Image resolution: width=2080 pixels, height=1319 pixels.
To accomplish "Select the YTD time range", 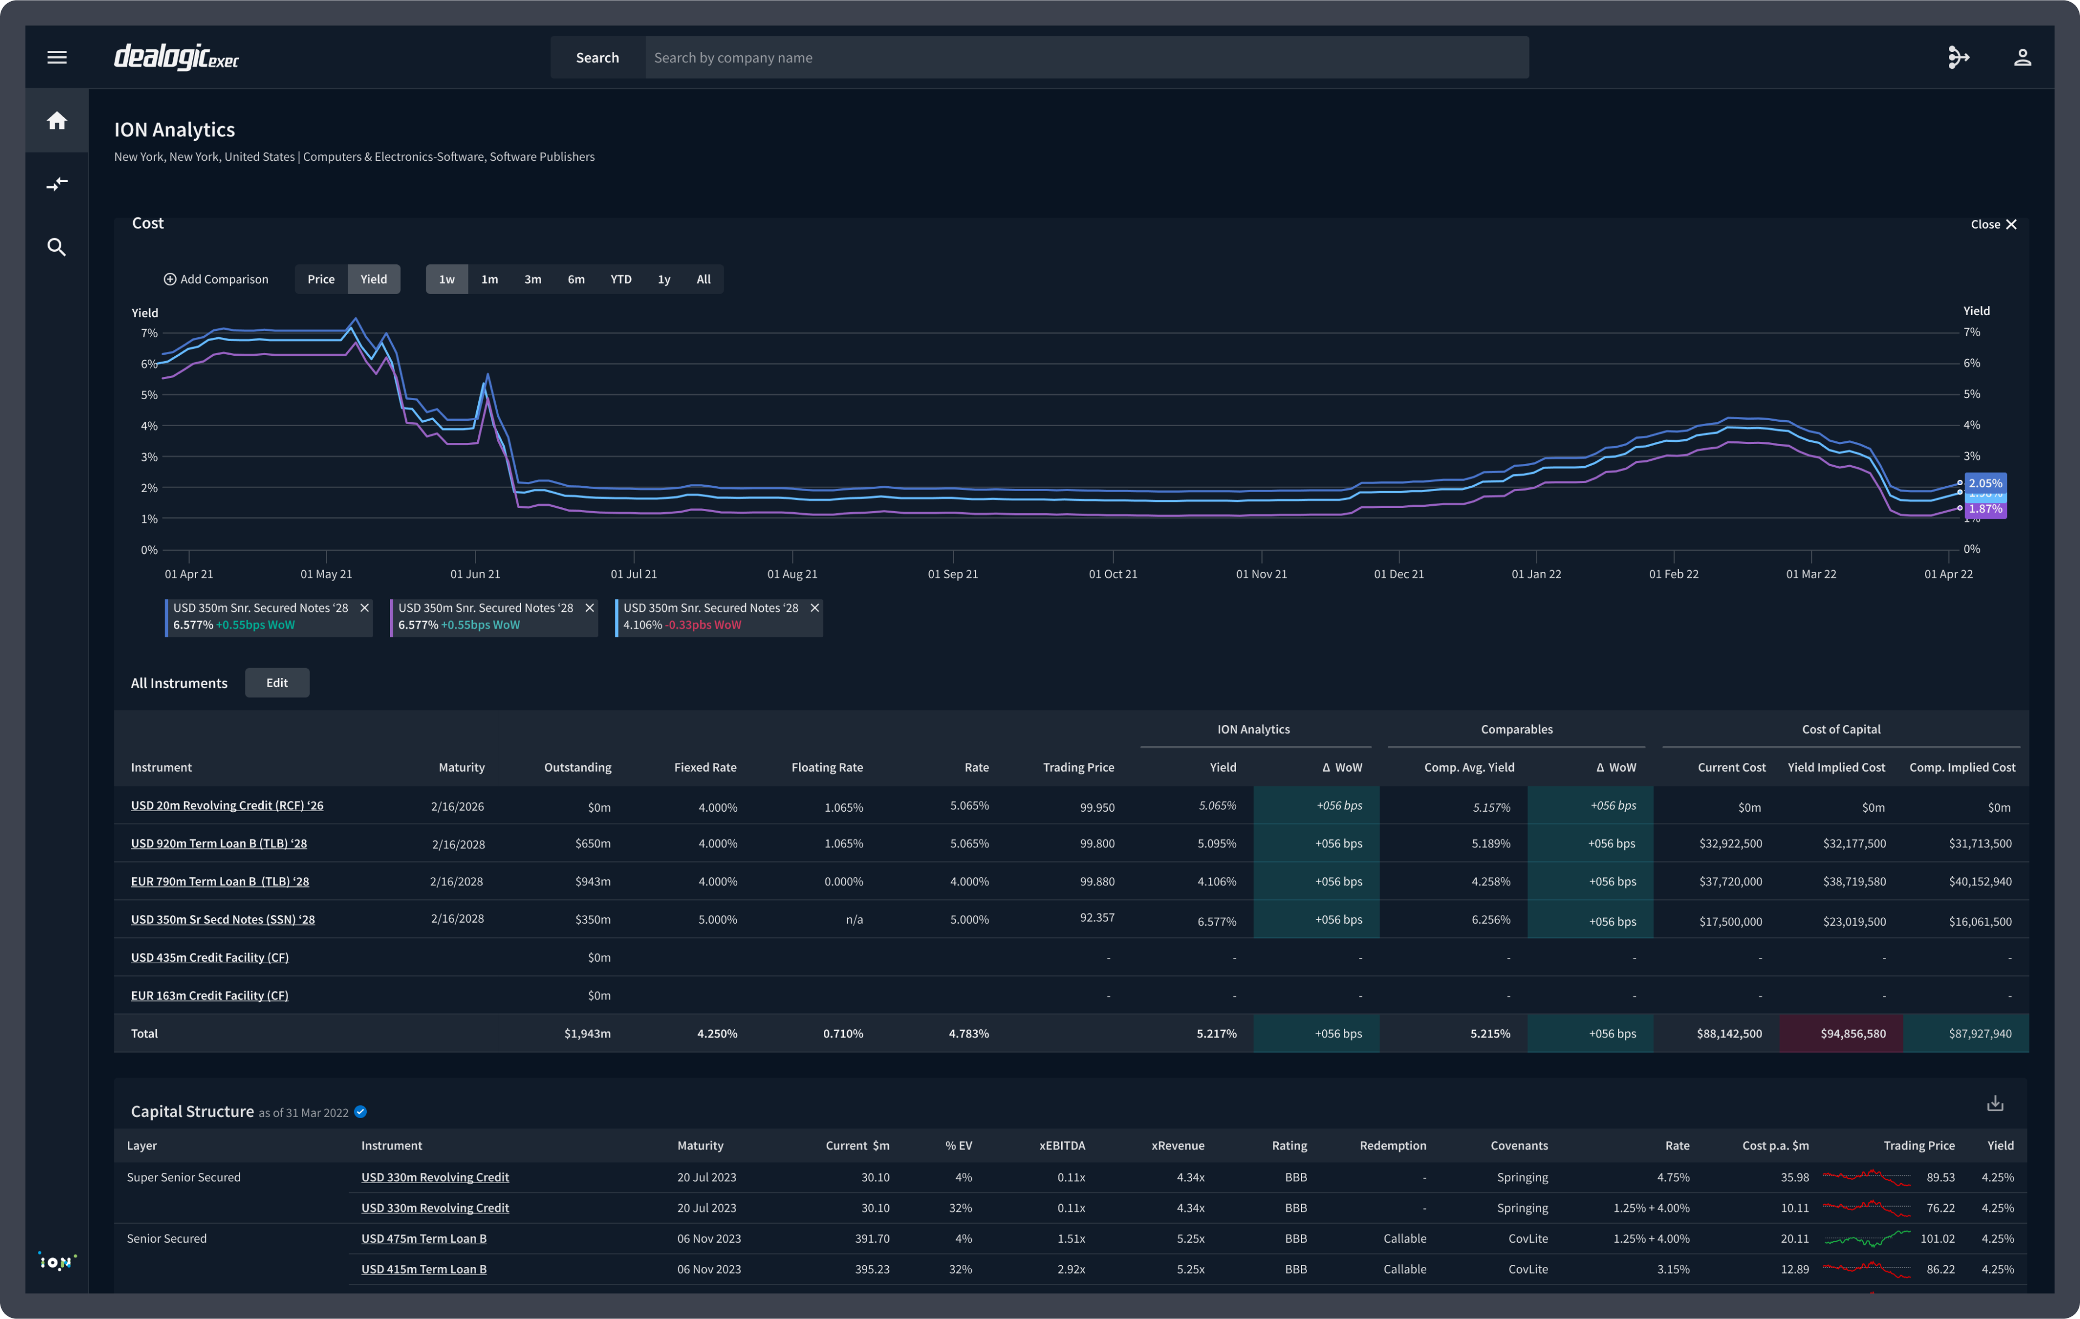I will 620,280.
